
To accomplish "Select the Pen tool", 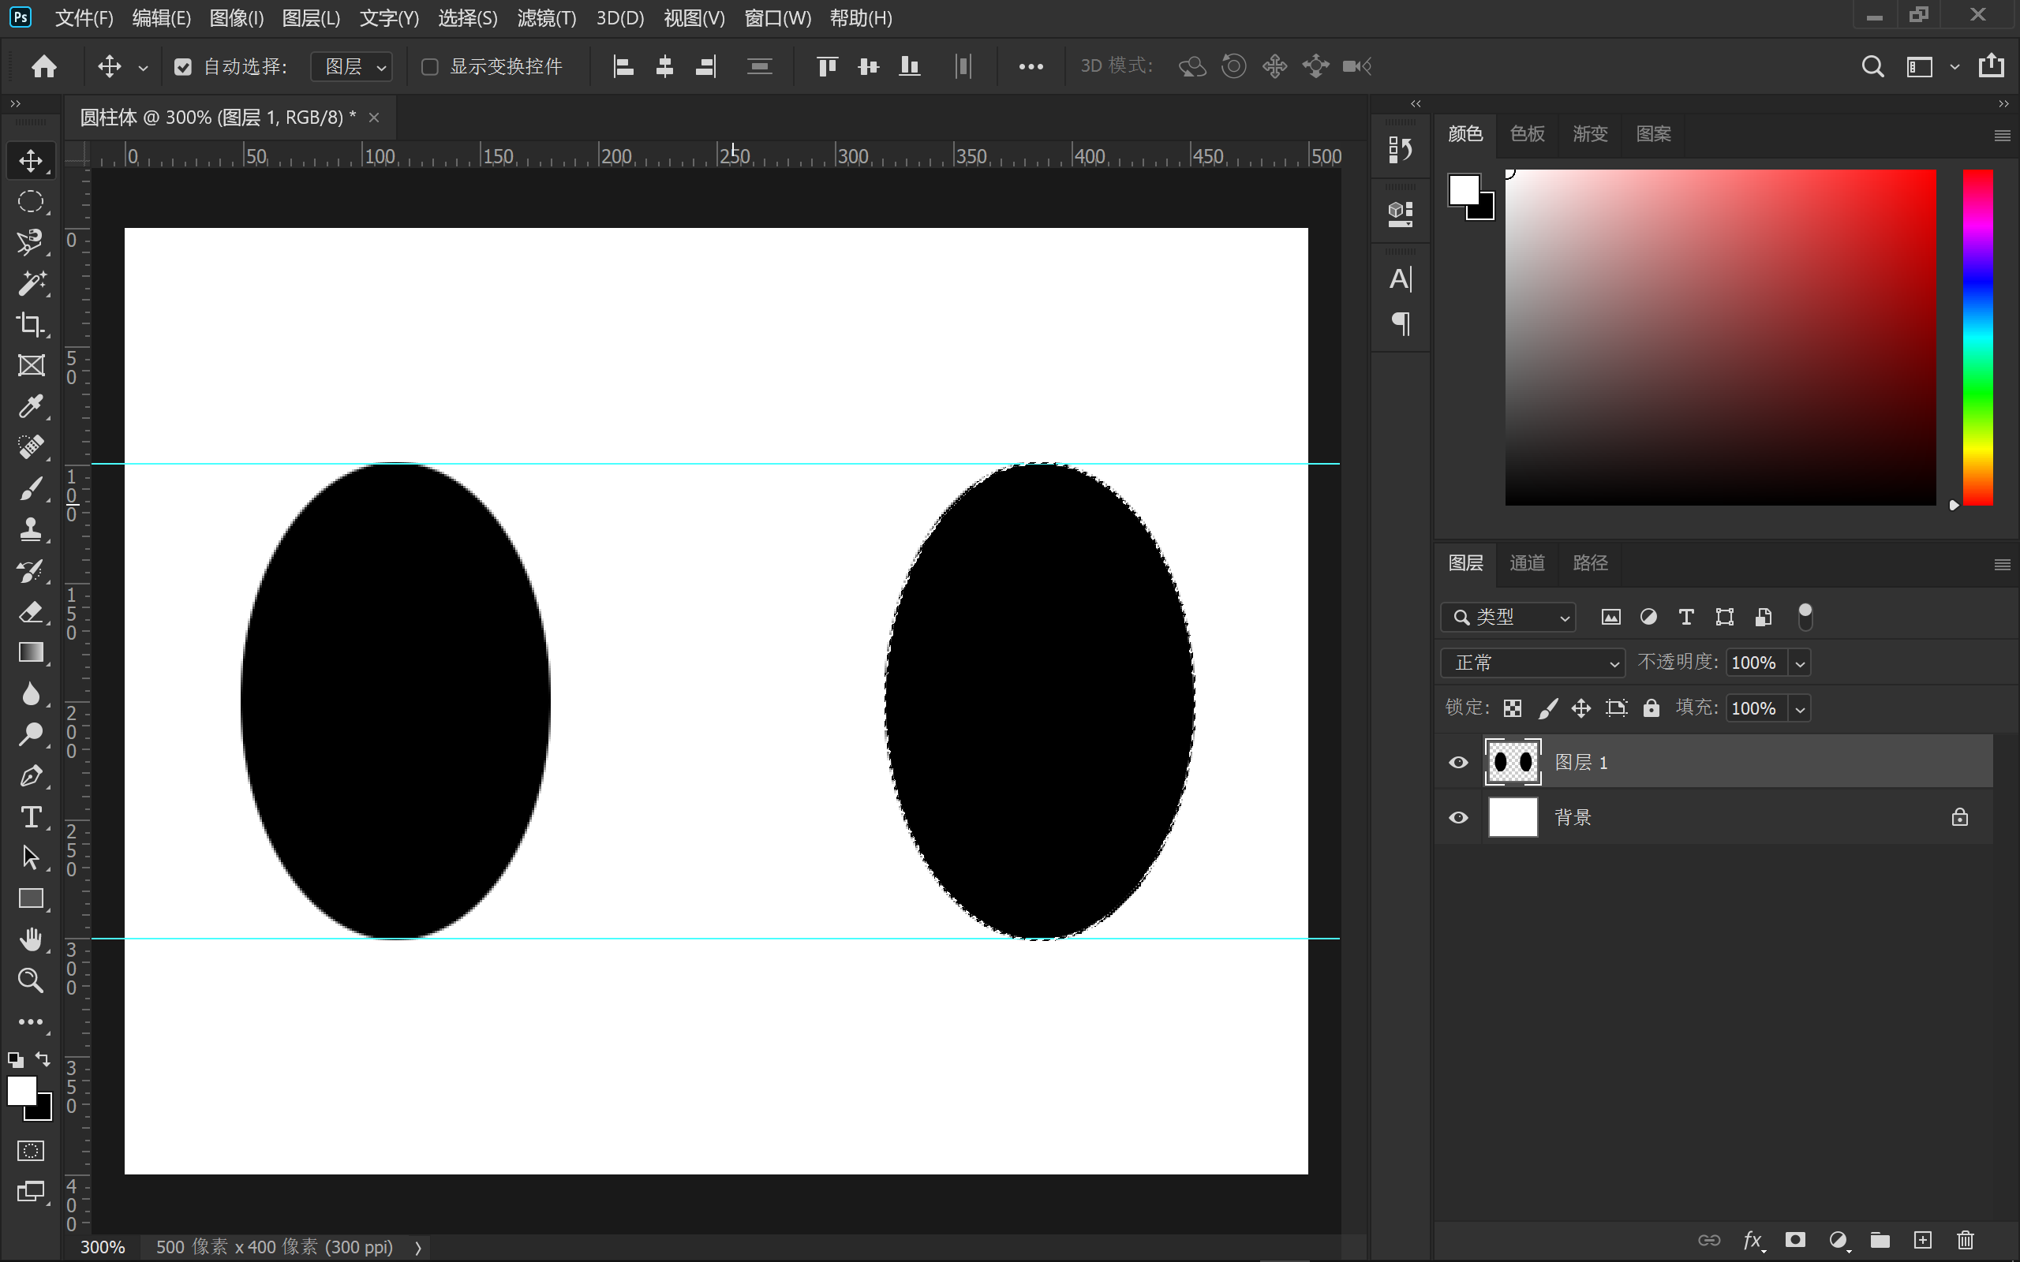I will 31,775.
